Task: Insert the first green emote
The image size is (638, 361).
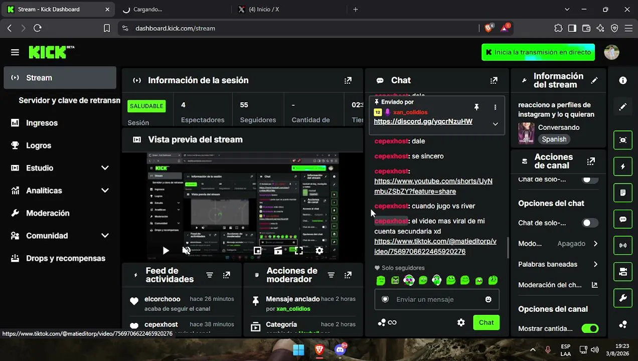Action: (381, 281)
